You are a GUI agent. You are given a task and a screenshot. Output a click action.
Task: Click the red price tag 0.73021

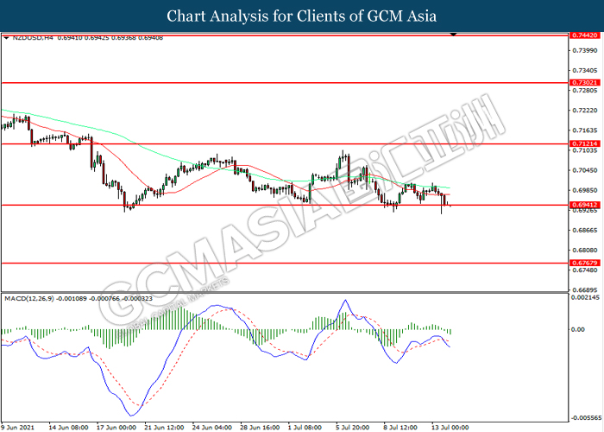pos(585,83)
